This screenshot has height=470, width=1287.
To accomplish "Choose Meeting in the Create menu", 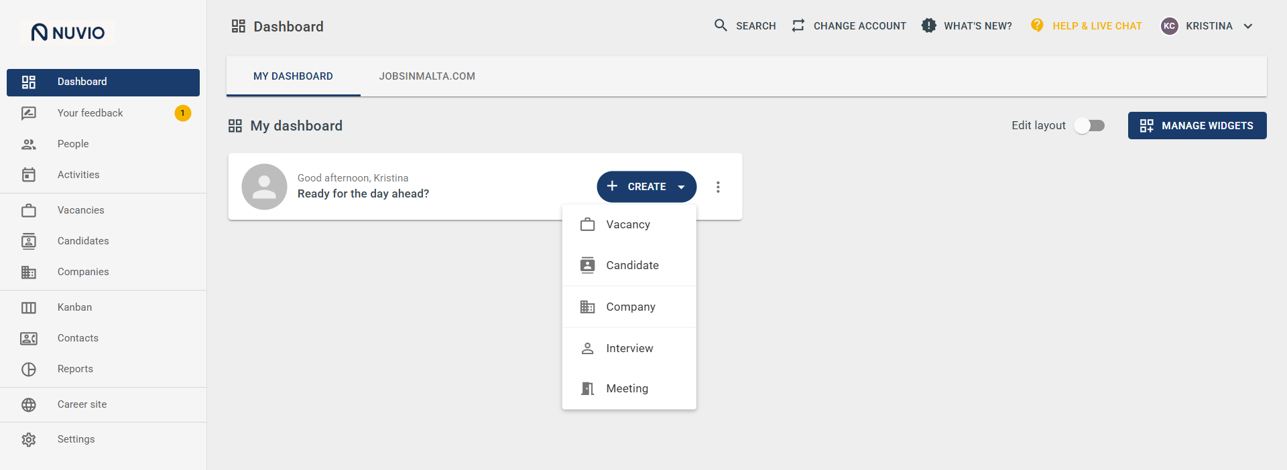I will (x=629, y=388).
